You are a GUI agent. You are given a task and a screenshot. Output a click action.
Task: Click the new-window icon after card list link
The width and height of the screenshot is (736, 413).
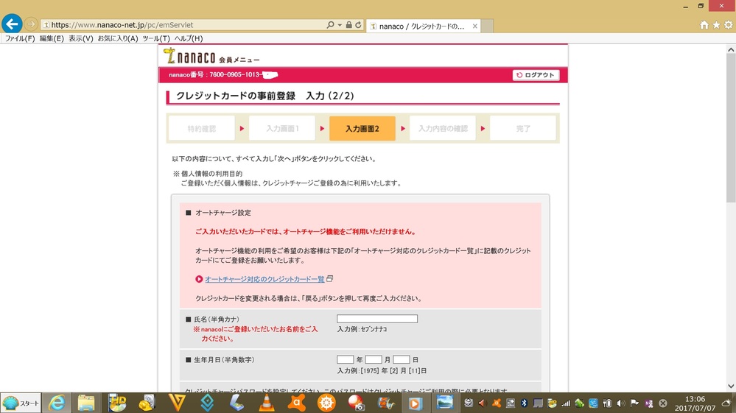coord(329,278)
